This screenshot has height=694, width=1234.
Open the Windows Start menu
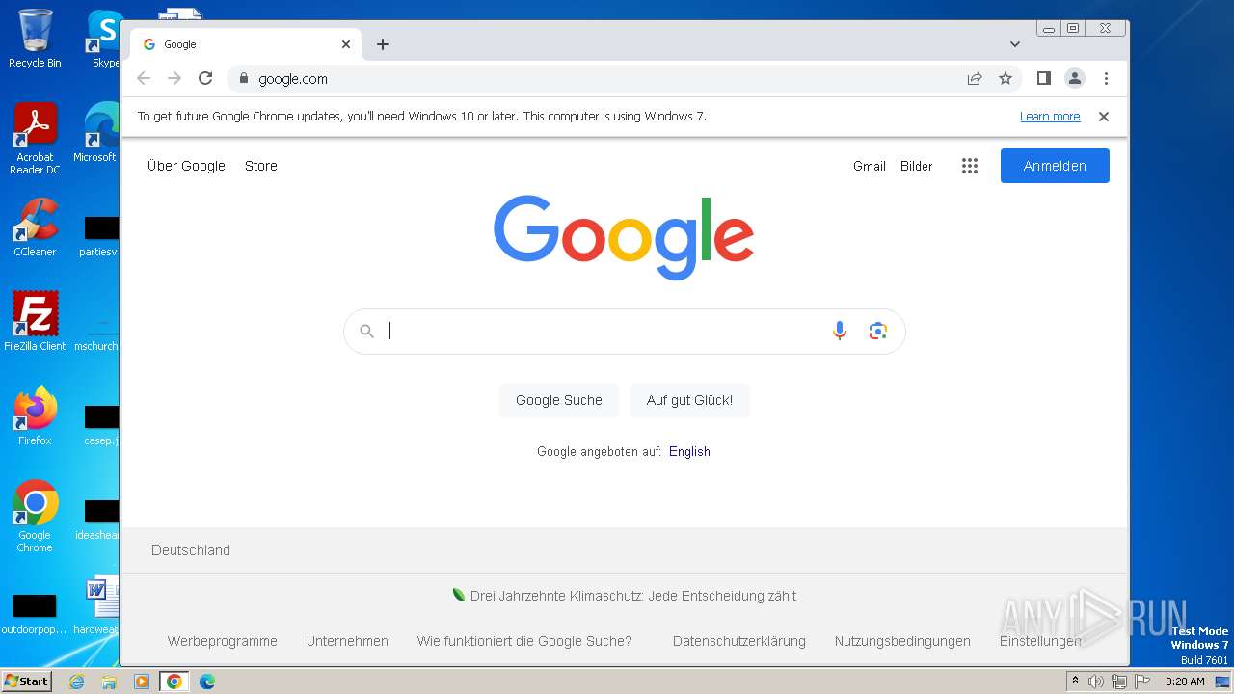(x=27, y=681)
